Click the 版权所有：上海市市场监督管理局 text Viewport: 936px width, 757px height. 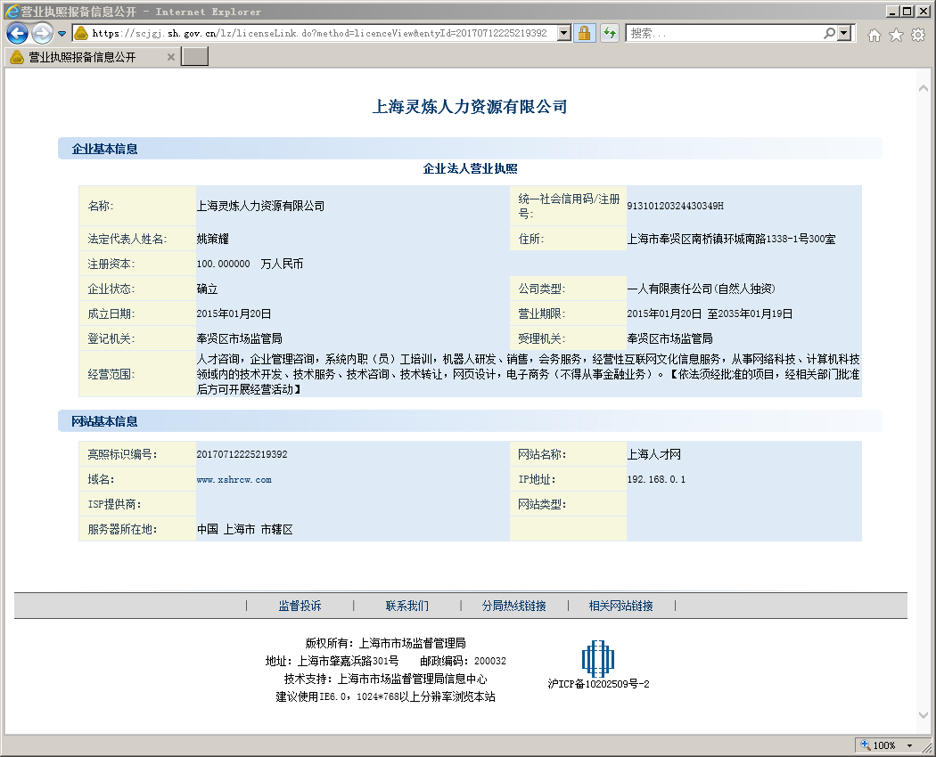(x=386, y=643)
